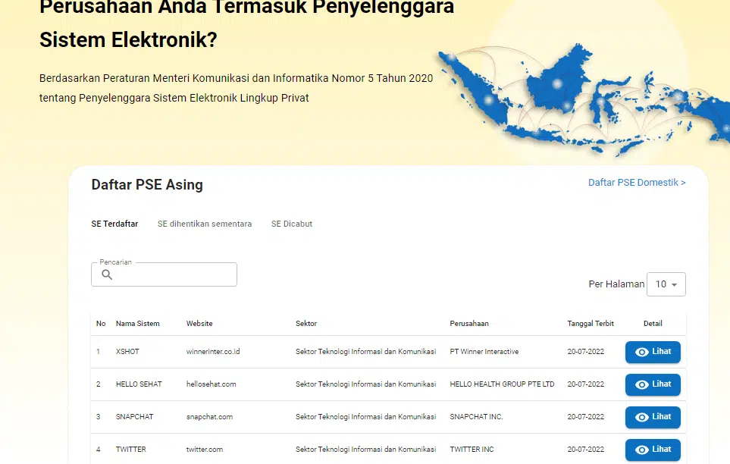This screenshot has width=730, height=464.
Task: Click the Sektor cell in TWITTER row
Action: coord(366,450)
